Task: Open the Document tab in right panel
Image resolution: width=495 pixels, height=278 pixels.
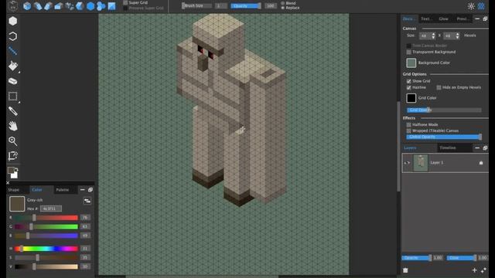Action: tap(408, 19)
